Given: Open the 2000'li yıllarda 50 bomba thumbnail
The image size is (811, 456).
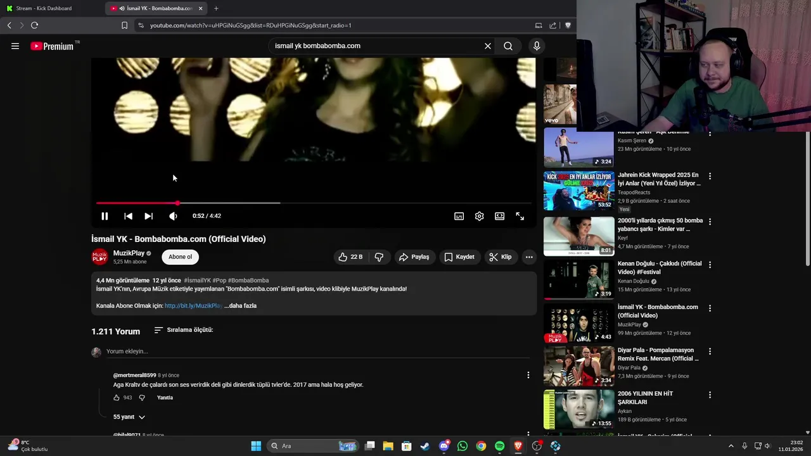Looking at the screenshot, I should click(578, 236).
